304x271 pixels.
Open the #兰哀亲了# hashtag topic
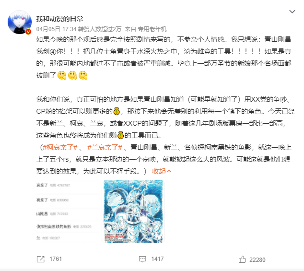[105, 147]
